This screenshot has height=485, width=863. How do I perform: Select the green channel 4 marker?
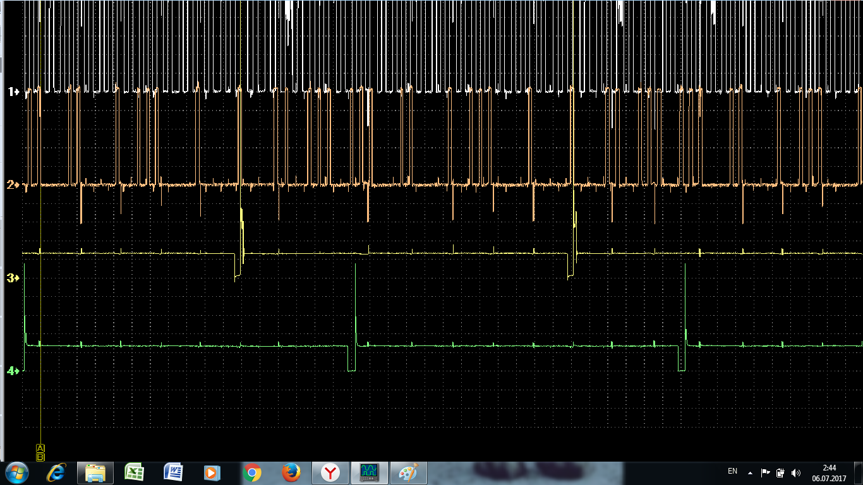coord(14,371)
